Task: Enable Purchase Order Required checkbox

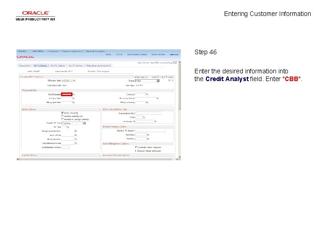Action: (x=136, y=147)
